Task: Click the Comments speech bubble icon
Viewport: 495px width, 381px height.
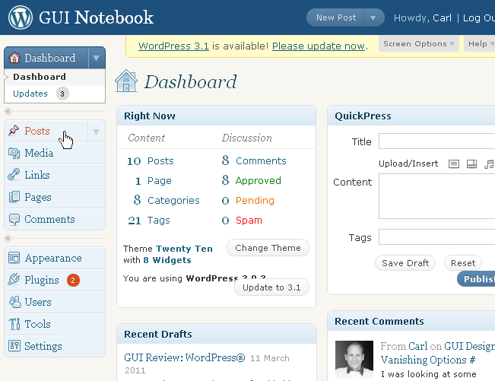Action: coord(14,219)
